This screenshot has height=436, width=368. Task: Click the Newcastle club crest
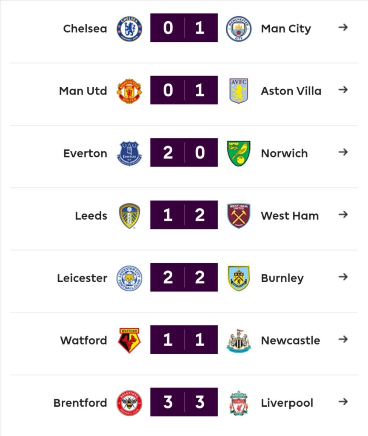tap(238, 340)
